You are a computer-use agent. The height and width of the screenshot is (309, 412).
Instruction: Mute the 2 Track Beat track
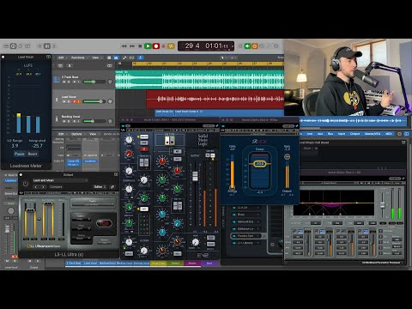pyautogui.click(x=64, y=82)
